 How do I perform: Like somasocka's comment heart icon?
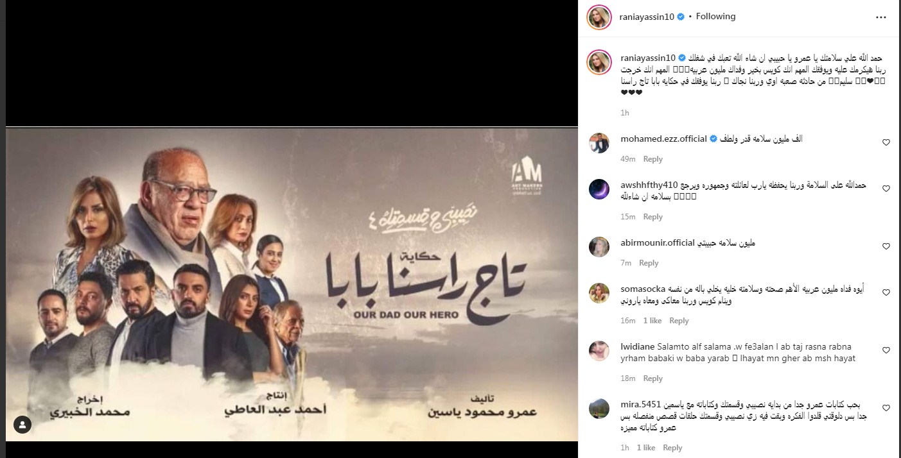pos(886,293)
